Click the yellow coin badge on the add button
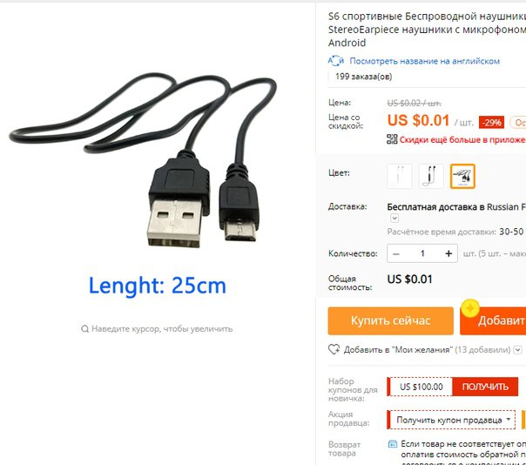The width and height of the screenshot is (526, 465). click(470, 308)
